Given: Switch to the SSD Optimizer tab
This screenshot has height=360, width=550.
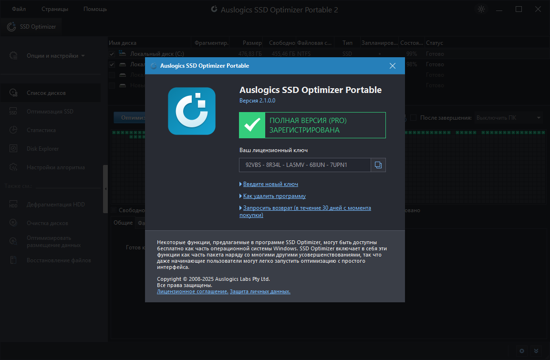Looking at the screenshot, I should 31,27.
